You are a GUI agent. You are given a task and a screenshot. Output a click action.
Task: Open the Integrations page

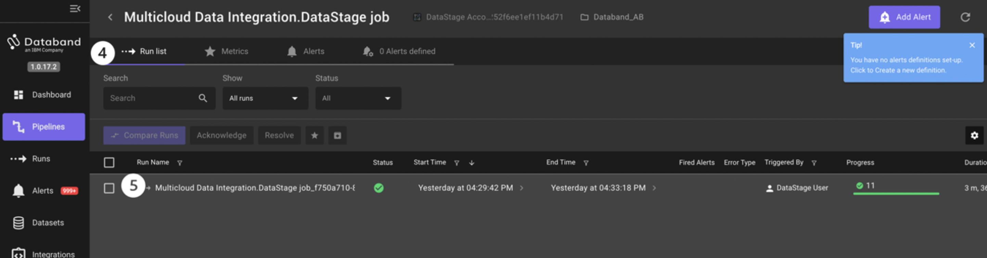[x=43, y=254]
